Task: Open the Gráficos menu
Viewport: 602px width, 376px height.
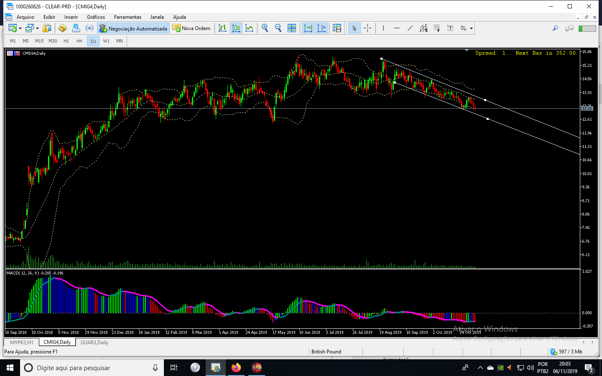Action: click(96, 17)
